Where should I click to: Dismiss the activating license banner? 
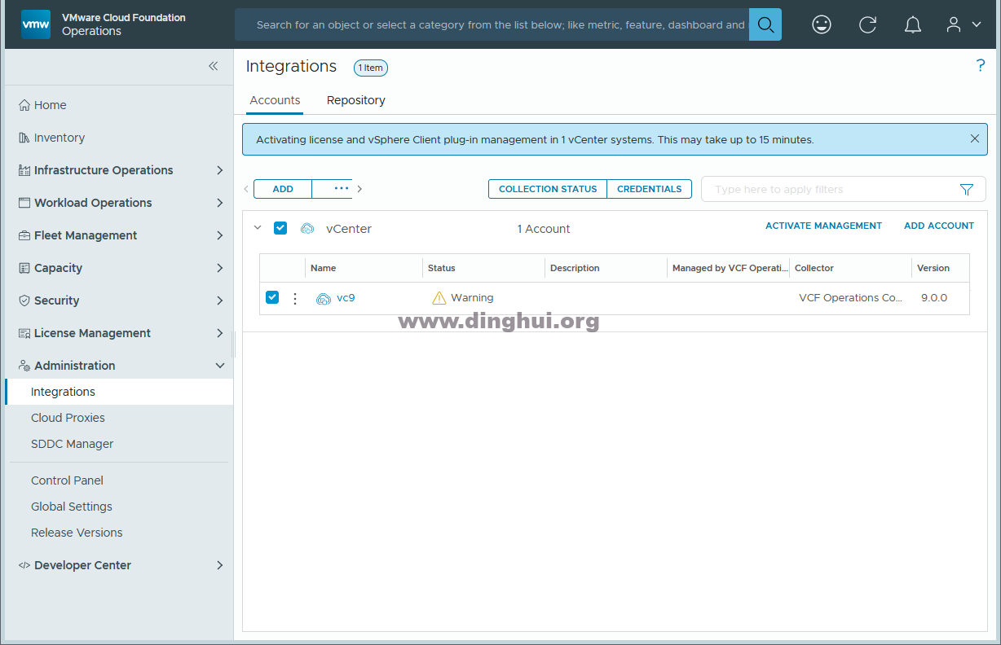[974, 138]
